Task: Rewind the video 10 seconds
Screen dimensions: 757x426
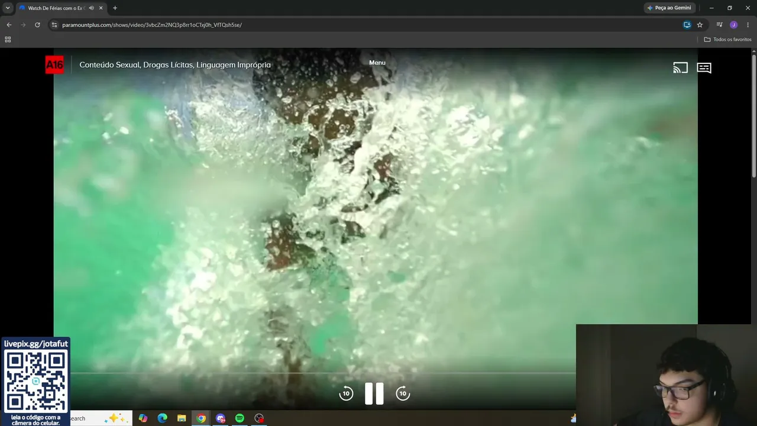Action: 346,393
